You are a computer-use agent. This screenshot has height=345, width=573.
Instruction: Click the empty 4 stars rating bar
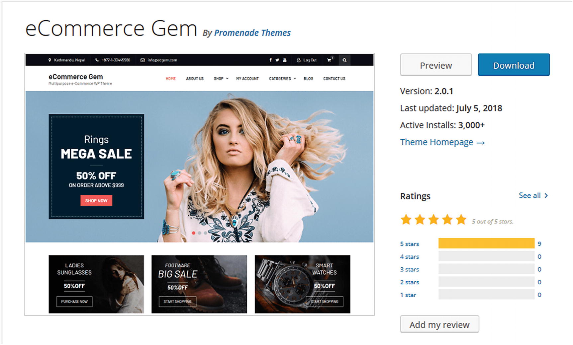point(486,256)
